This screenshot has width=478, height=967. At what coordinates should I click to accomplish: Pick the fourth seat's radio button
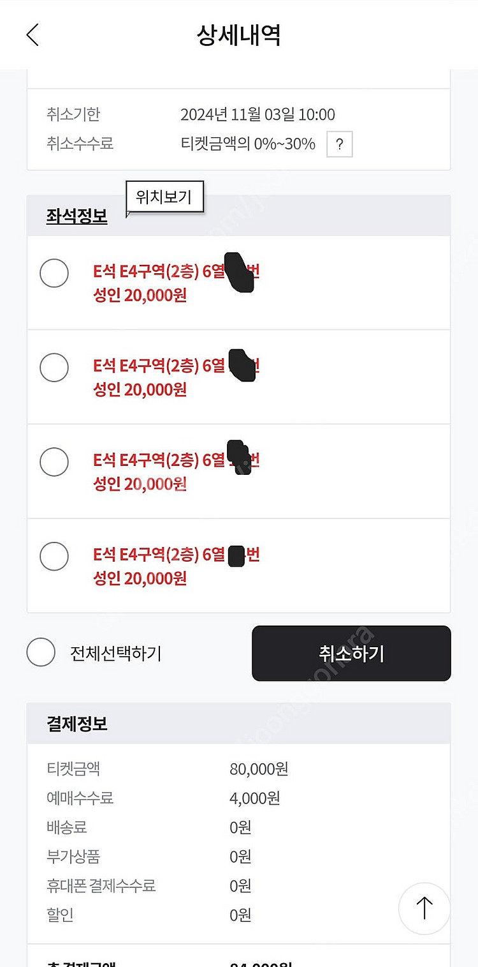[54, 556]
